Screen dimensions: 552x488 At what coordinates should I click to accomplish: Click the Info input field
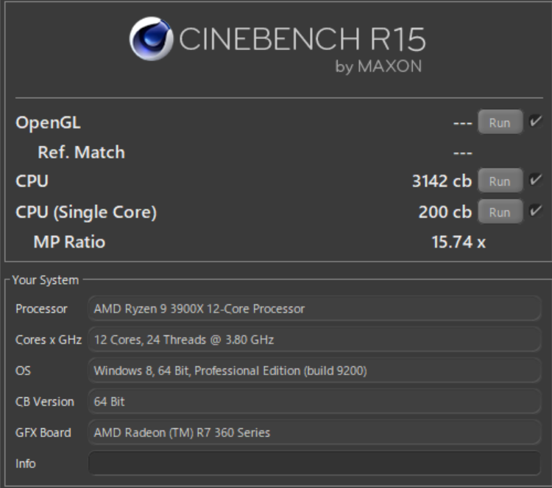[x=314, y=464]
